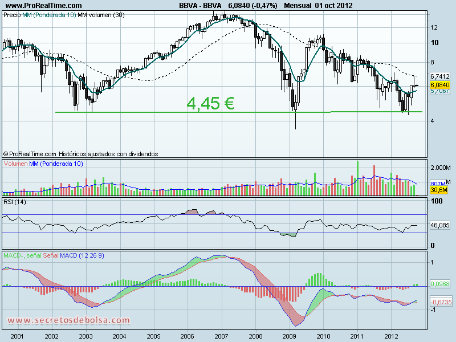Click the 5,7067 moving average price tag
This screenshot has width=456, height=342.
[439, 91]
